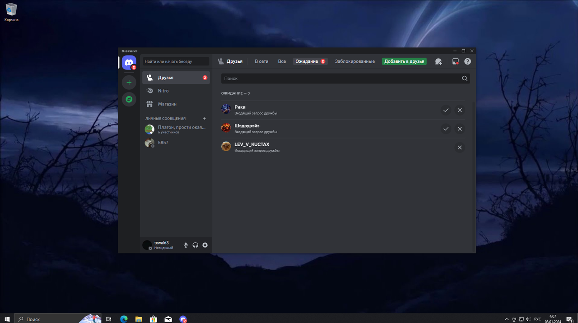This screenshot has width=578, height=323.
Task: Switch to Заблокированные tab
Action: pos(354,61)
